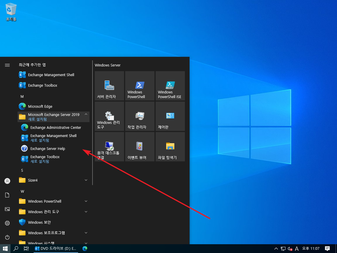Click the Windows Server tile group title
The height and width of the screenshot is (253, 337).
pyautogui.click(x=107, y=65)
